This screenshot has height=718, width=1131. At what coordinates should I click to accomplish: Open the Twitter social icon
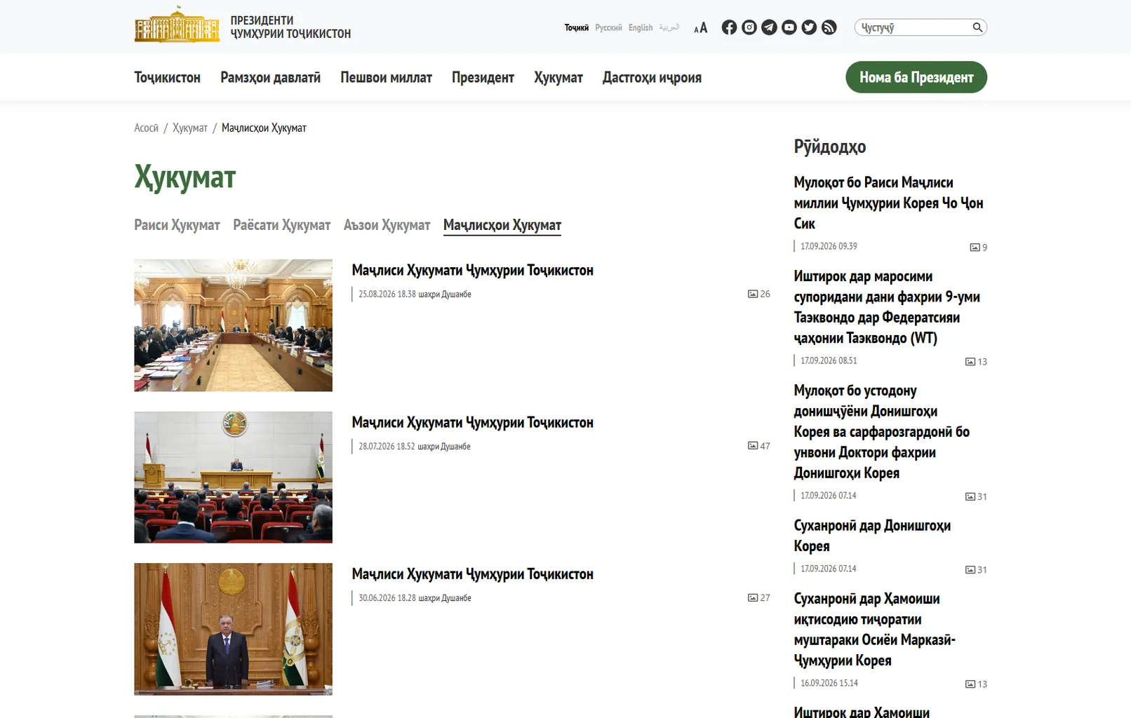[809, 27]
